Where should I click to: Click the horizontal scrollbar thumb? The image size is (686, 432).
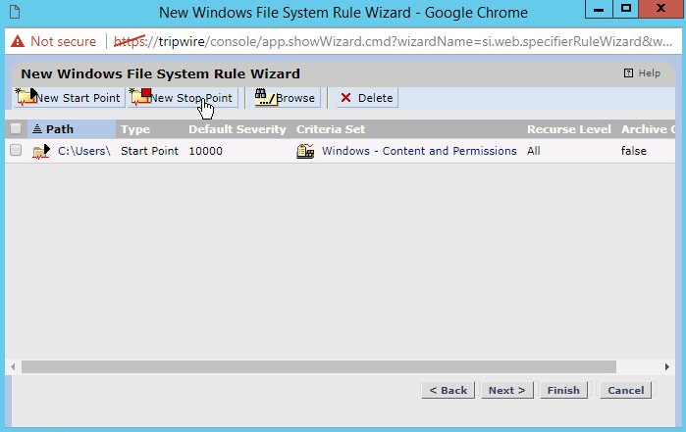click(x=319, y=366)
